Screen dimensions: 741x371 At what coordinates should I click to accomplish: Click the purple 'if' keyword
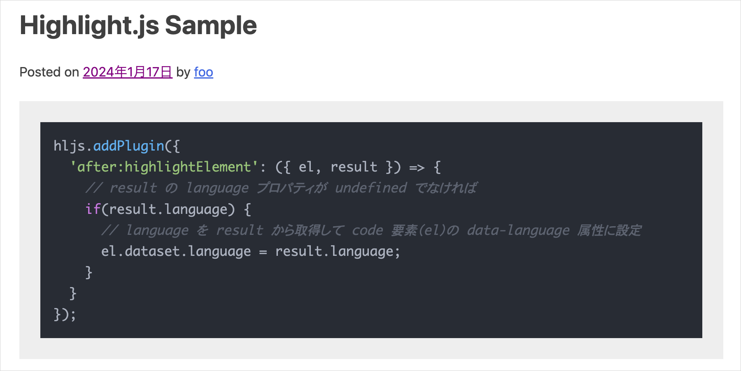pyautogui.click(x=93, y=209)
